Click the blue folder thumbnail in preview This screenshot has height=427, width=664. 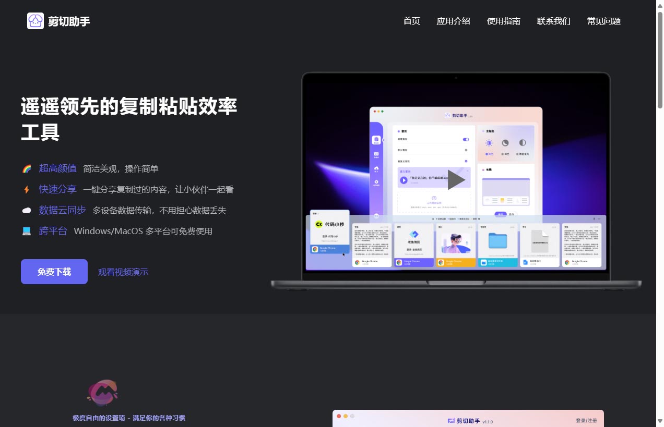coord(497,241)
